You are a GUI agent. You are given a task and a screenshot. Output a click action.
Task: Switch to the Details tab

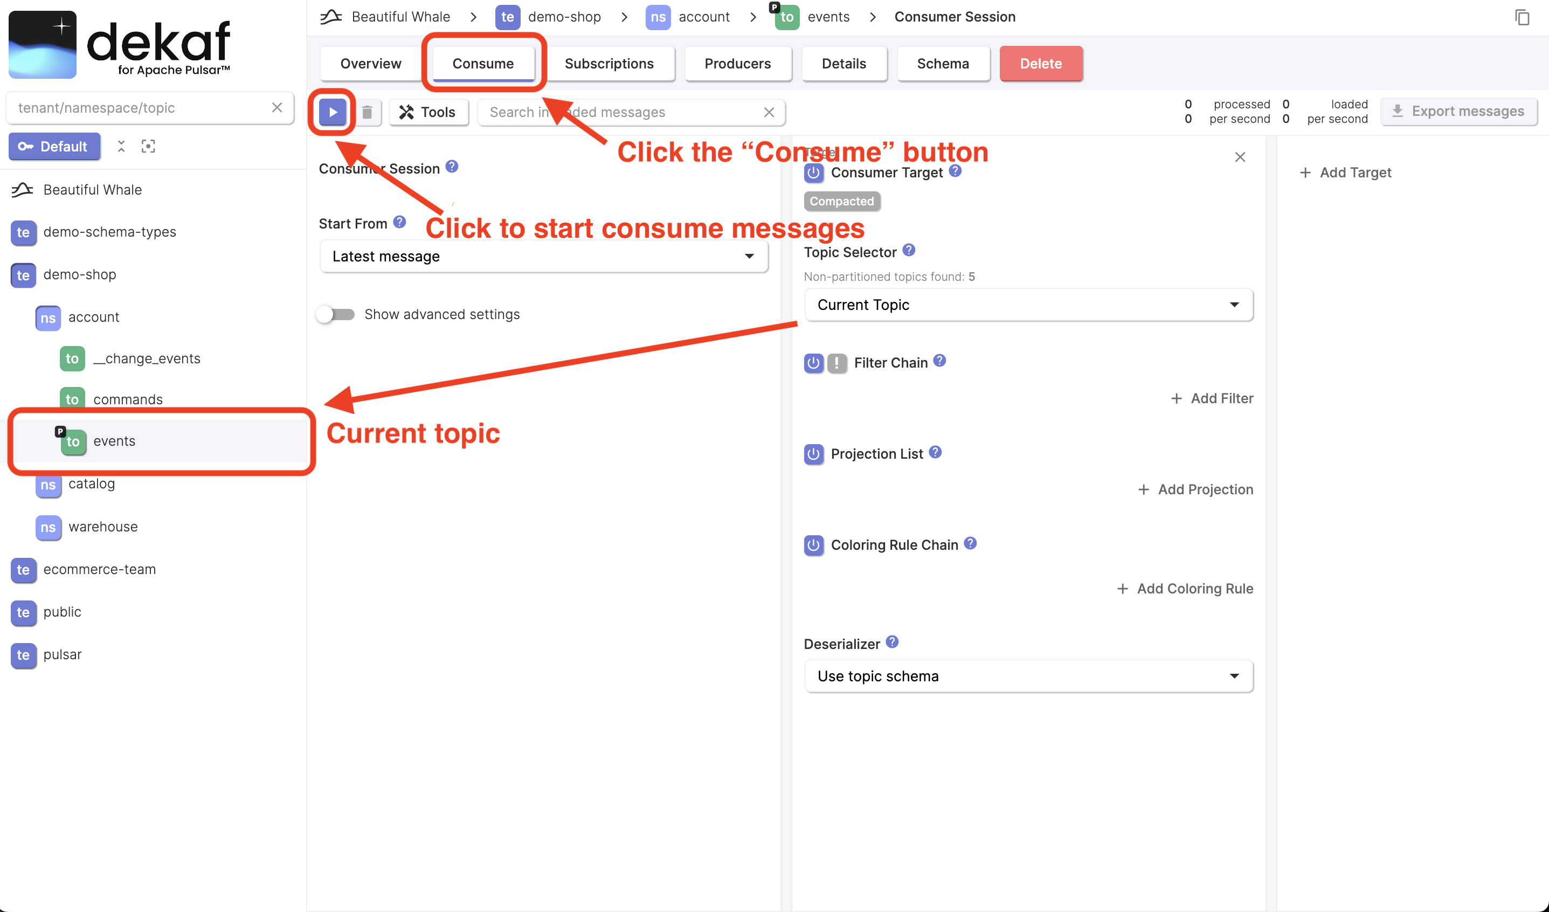click(x=844, y=63)
